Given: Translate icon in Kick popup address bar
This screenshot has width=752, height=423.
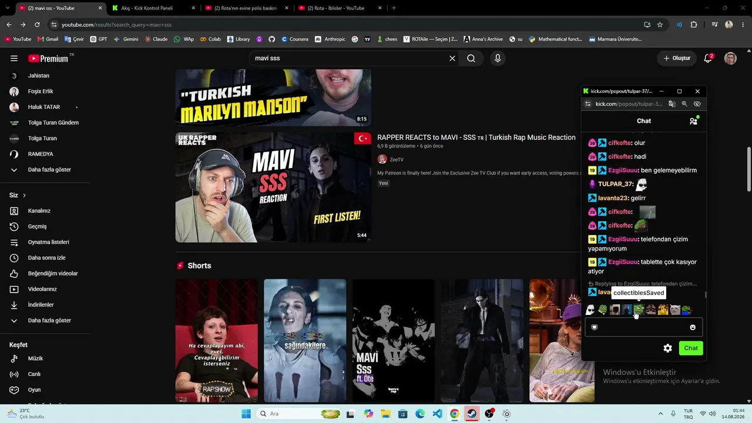Looking at the screenshot, I should 672,104.
